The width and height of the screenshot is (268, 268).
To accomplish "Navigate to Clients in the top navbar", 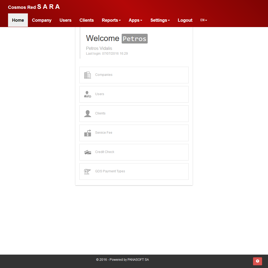I will [87, 20].
